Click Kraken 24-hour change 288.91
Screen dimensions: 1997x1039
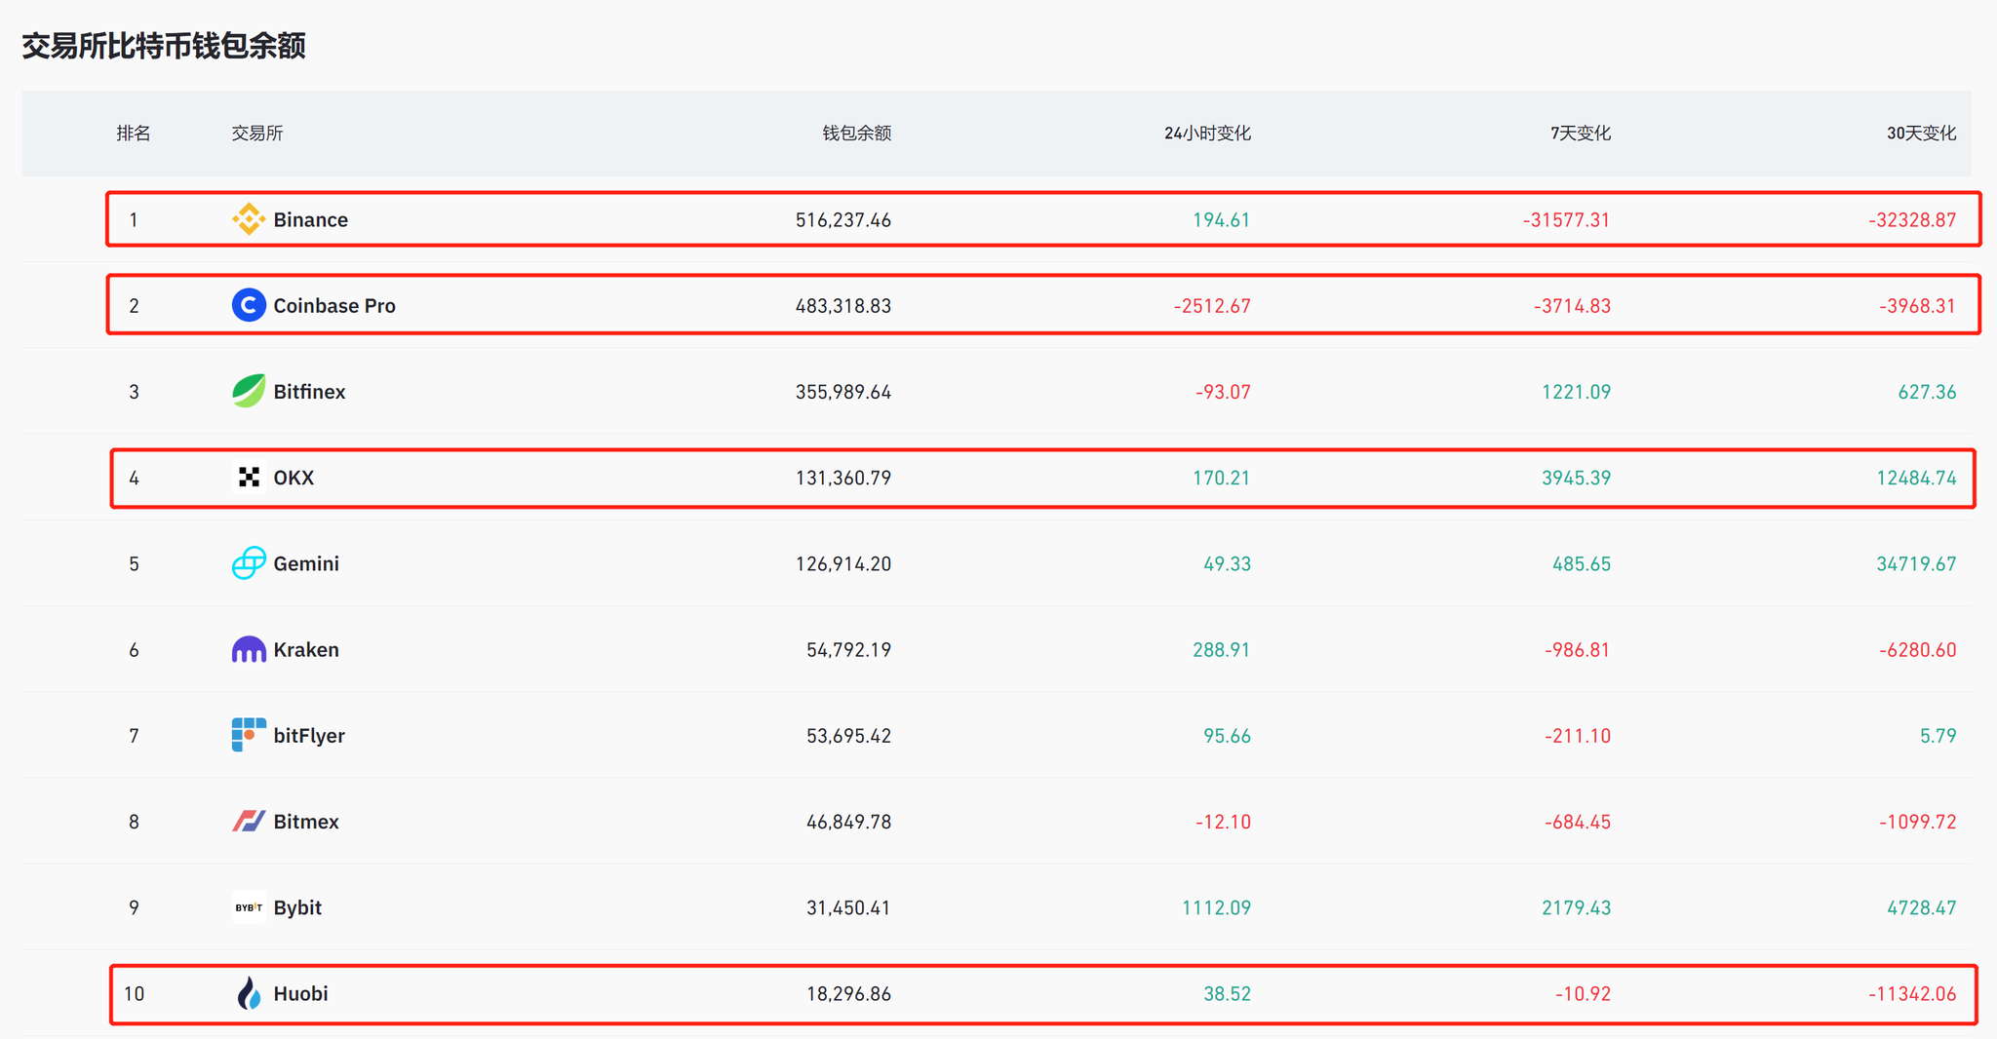click(1222, 650)
